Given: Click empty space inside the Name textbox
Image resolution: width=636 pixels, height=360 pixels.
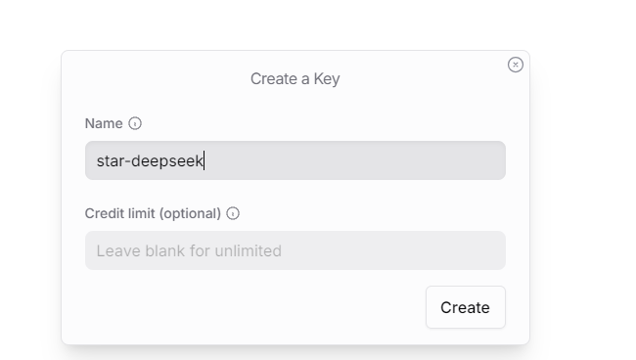Looking at the screenshot, I should click(x=353, y=160).
